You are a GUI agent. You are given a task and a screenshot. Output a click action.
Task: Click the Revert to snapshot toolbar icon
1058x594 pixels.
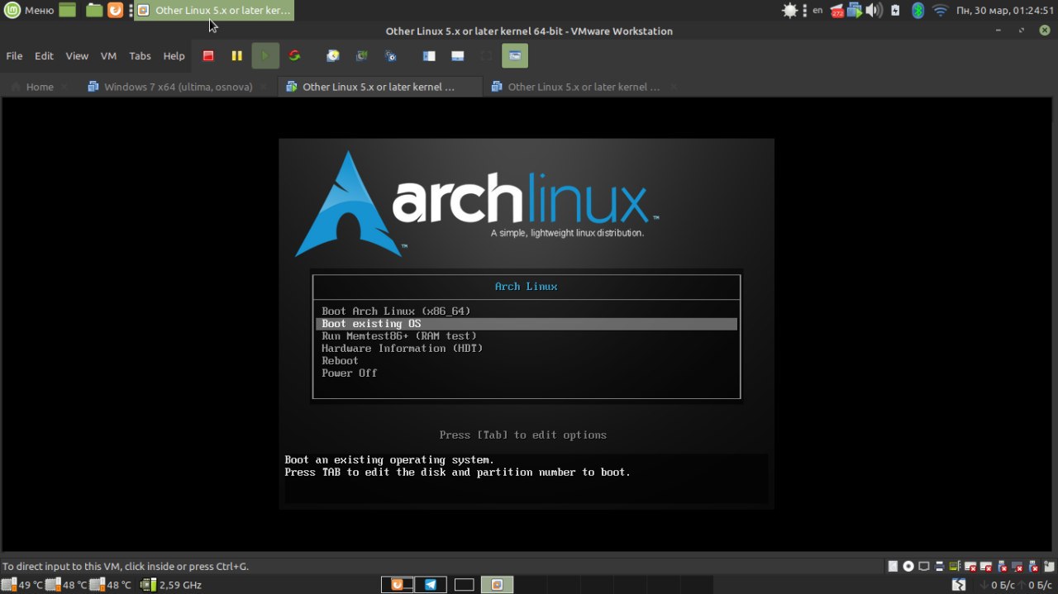[x=362, y=56]
